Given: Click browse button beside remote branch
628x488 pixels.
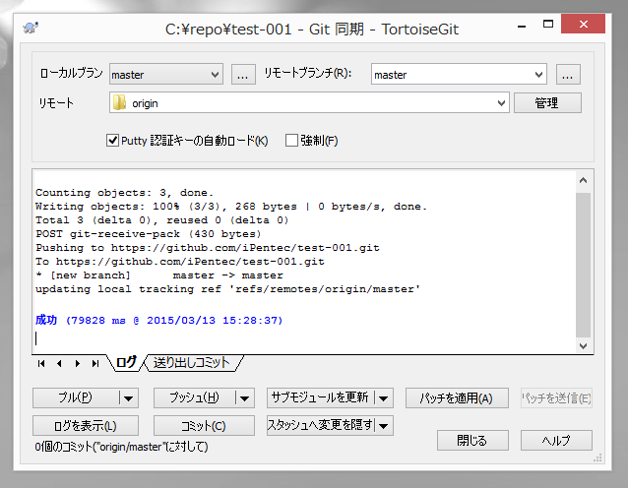Looking at the screenshot, I should pos(568,74).
